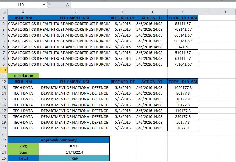Click TOTAL_DLR_AM header cell in row 1
The width and height of the screenshot is (236, 162).
(x=183, y=18)
